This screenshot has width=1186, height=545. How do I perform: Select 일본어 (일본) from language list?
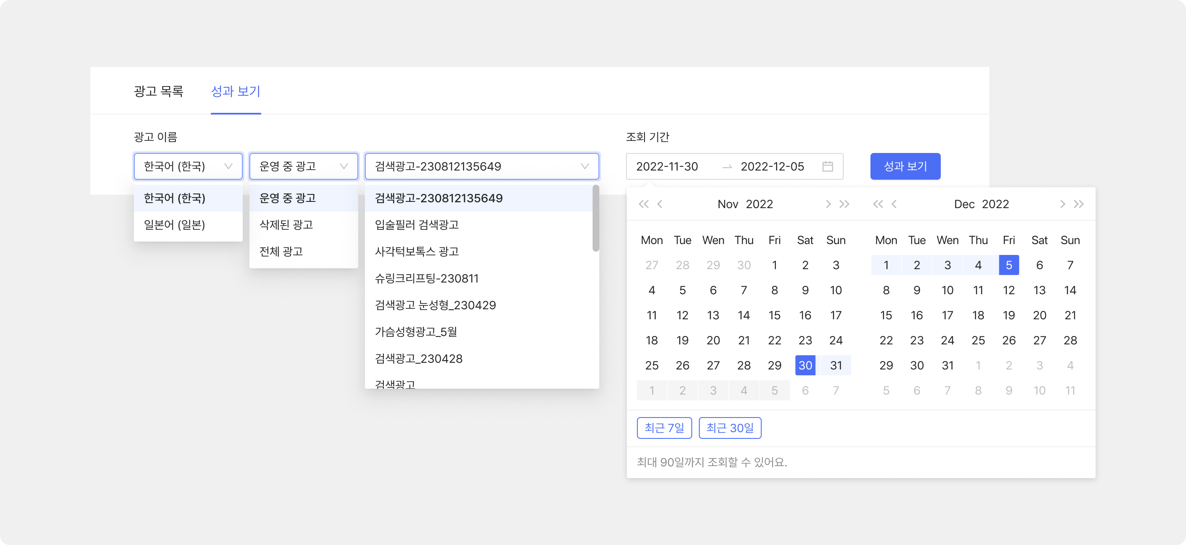tap(175, 225)
